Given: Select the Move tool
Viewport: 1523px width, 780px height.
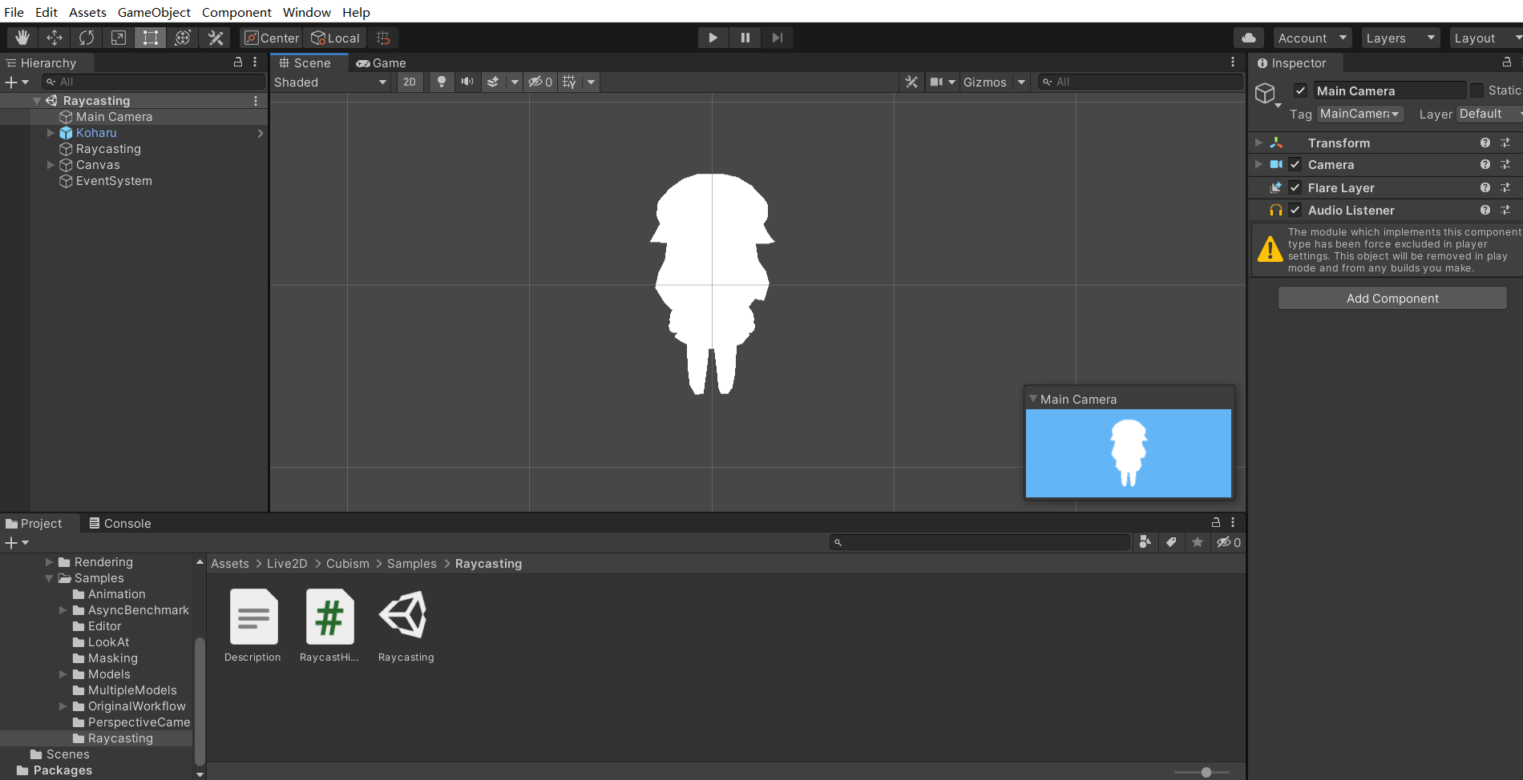Looking at the screenshot, I should click(55, 38).
